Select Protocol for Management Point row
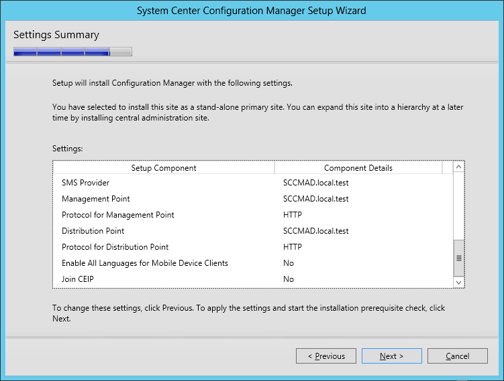 pyautogui.click(x=253, y=214)
